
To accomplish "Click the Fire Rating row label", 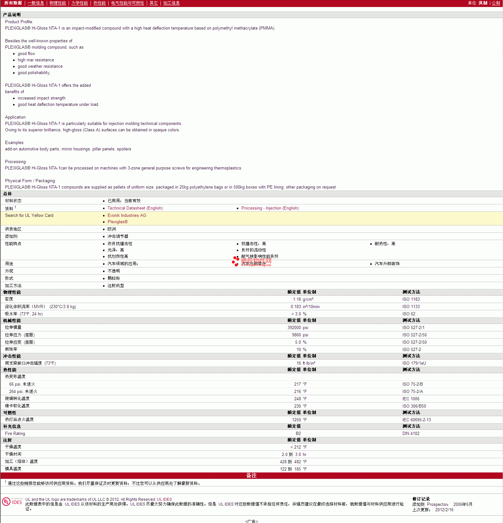I will coord(15,434).
